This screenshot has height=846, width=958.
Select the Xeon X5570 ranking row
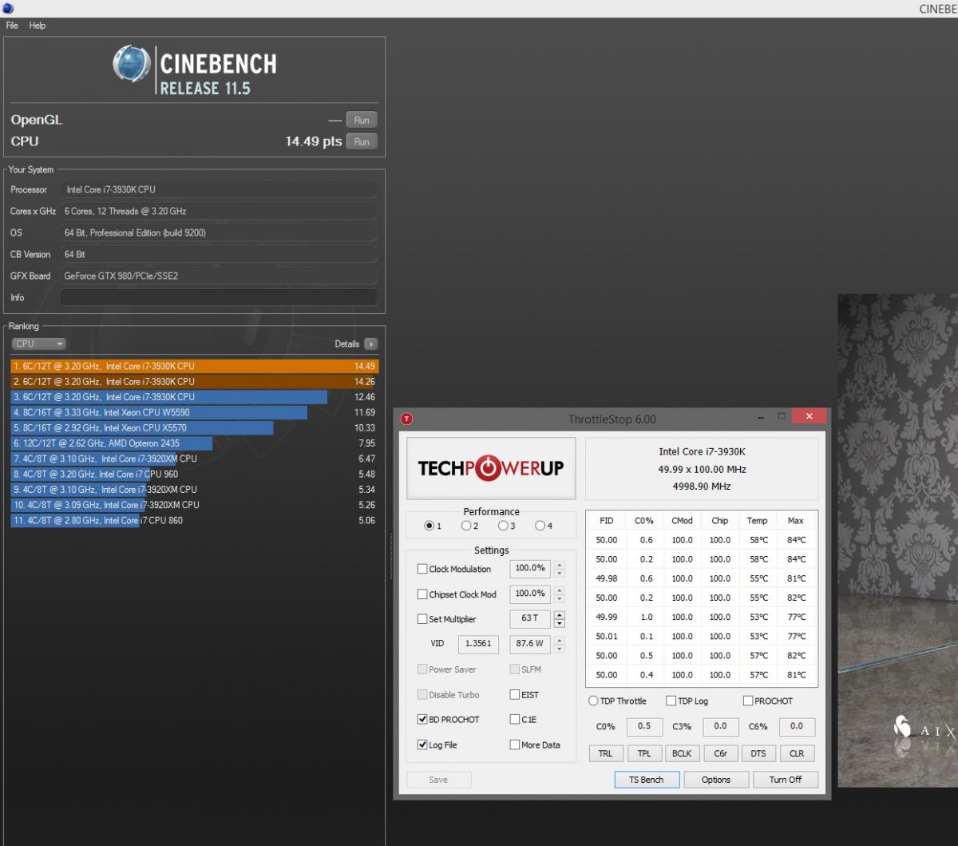tap(194, 427)
